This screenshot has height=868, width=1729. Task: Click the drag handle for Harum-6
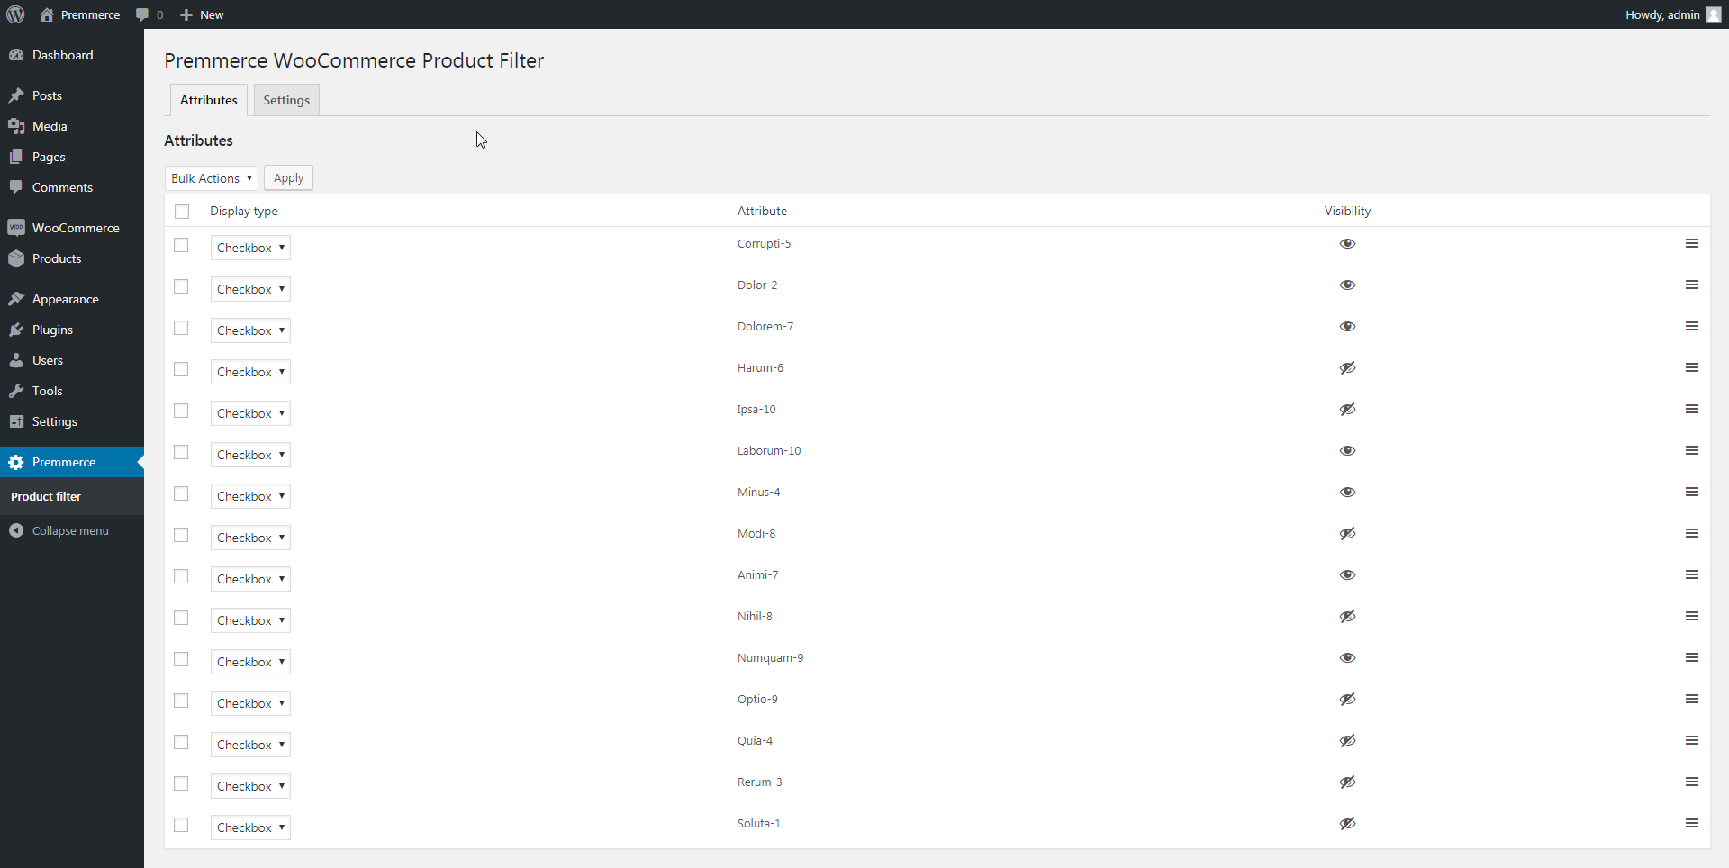(x=1692, y=368)
